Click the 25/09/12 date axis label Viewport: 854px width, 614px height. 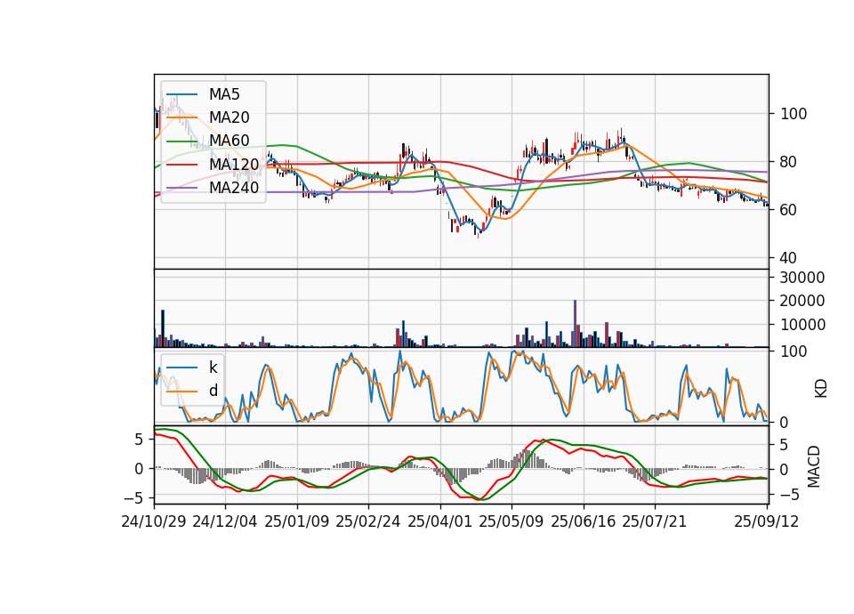(767, 521)
